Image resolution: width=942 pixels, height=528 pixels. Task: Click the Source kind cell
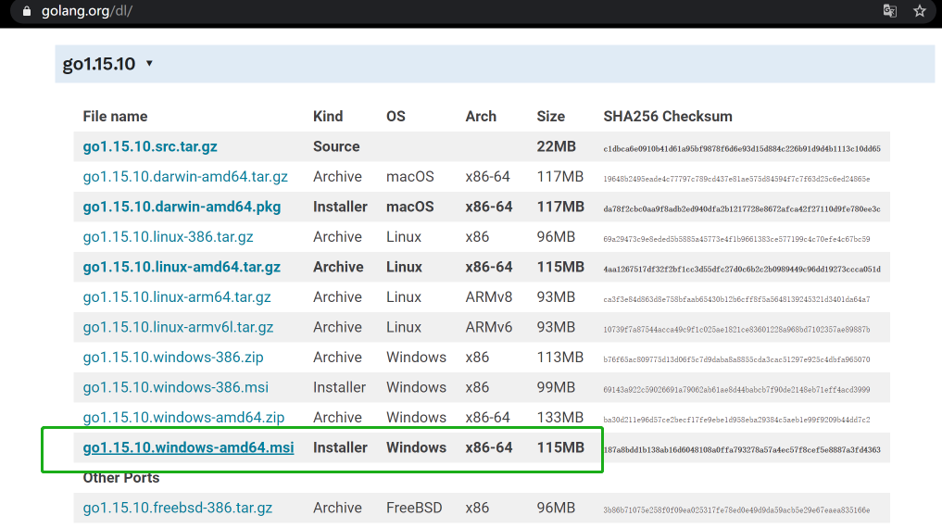pos(336,146)
